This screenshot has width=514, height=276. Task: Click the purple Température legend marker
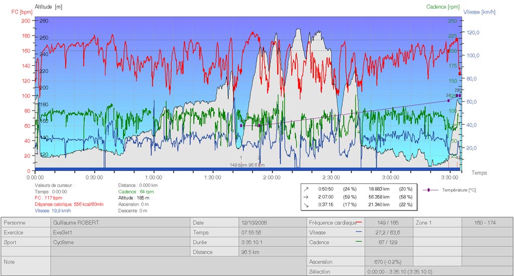click(431, 191)
